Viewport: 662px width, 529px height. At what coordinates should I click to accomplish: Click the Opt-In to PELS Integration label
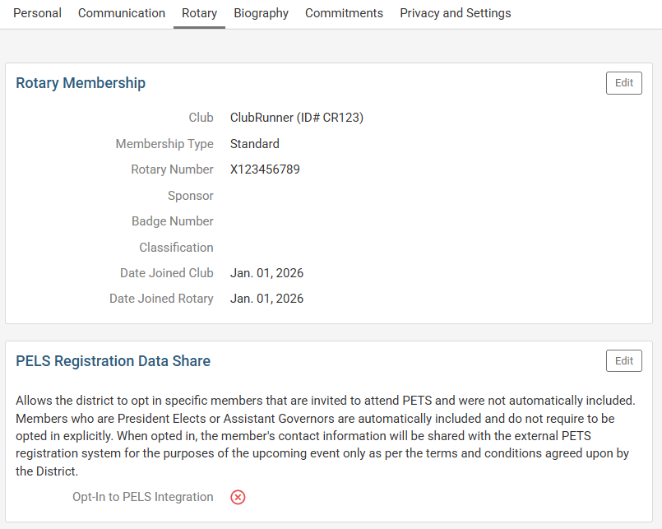tap(142, 497)
